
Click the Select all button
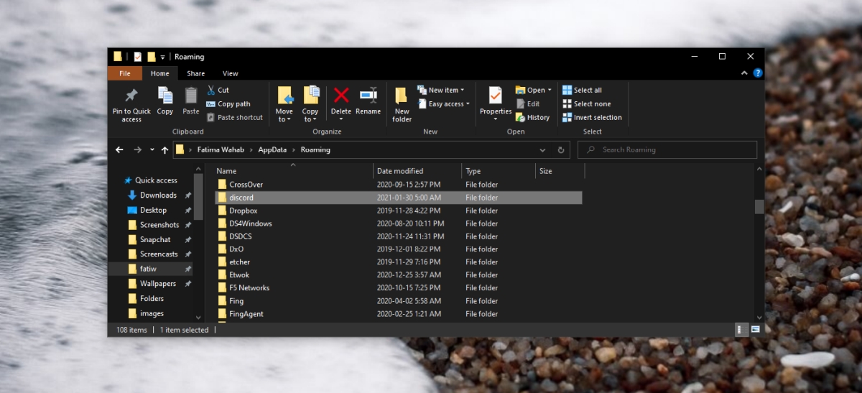(582, 91)
